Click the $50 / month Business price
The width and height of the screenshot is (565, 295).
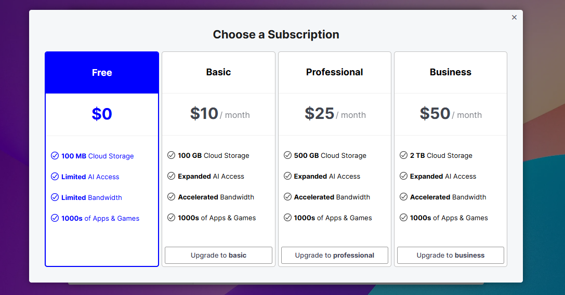[x=451, y=114]
